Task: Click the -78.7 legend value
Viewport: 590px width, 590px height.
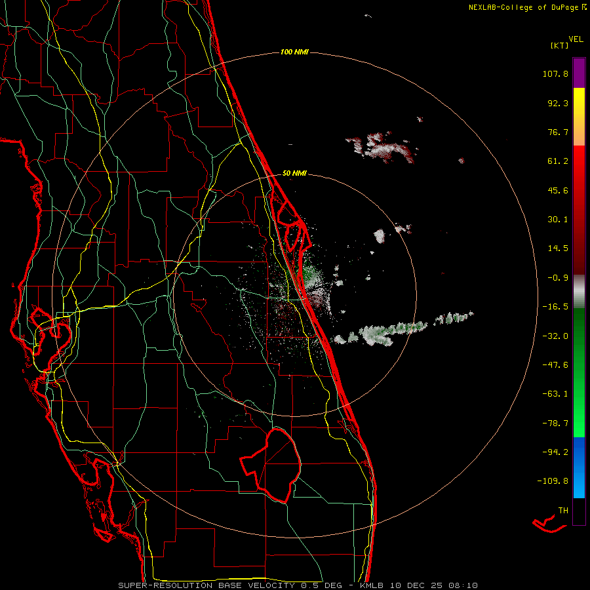Action: [555, 423]
